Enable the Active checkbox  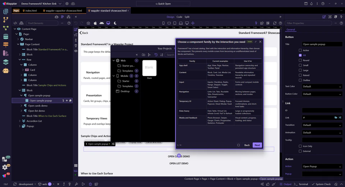click(x=300, y=50)
